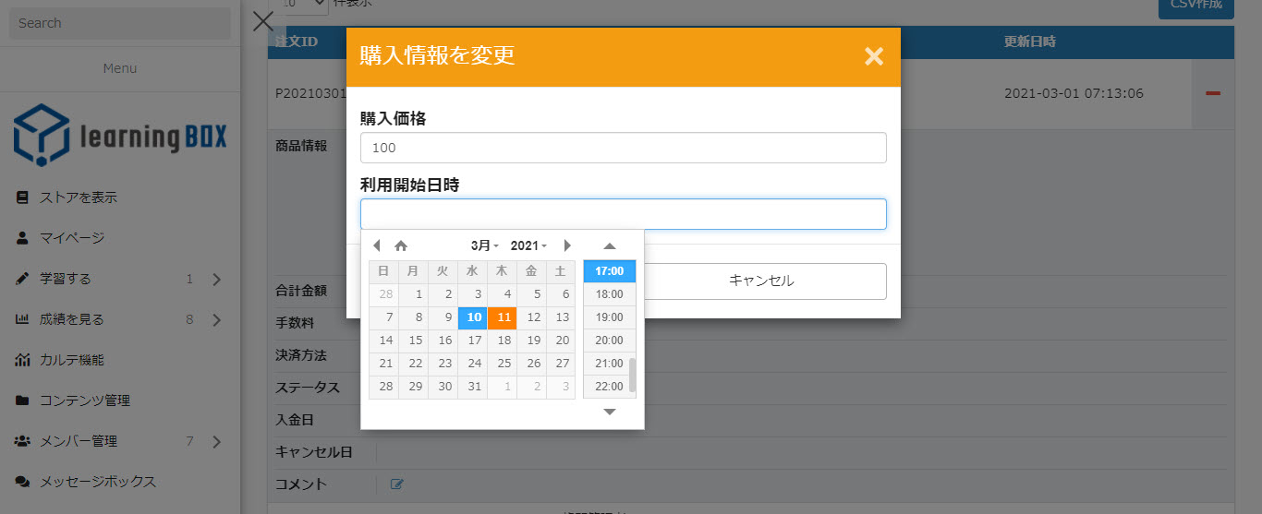
Task: Click previous month arrow in calendar
Action: [376, 245]
